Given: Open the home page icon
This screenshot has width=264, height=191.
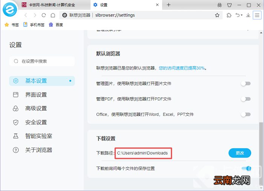Looking at the screenshot, I should (53, 15).
